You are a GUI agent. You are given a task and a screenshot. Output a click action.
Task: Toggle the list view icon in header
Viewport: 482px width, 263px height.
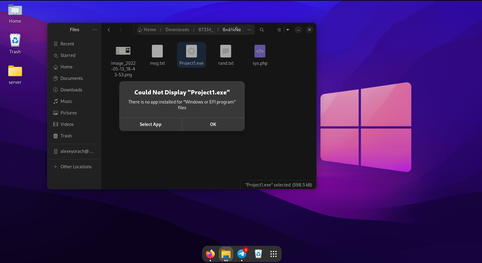pyautogui.click(x=279, y=30)
